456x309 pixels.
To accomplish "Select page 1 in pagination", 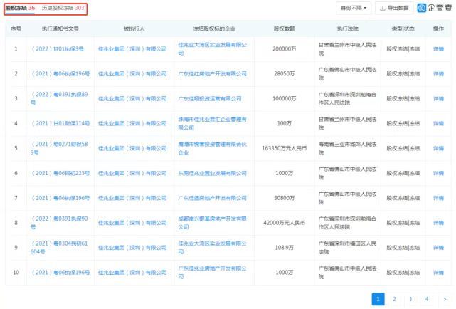I will [x=378, y=299].
